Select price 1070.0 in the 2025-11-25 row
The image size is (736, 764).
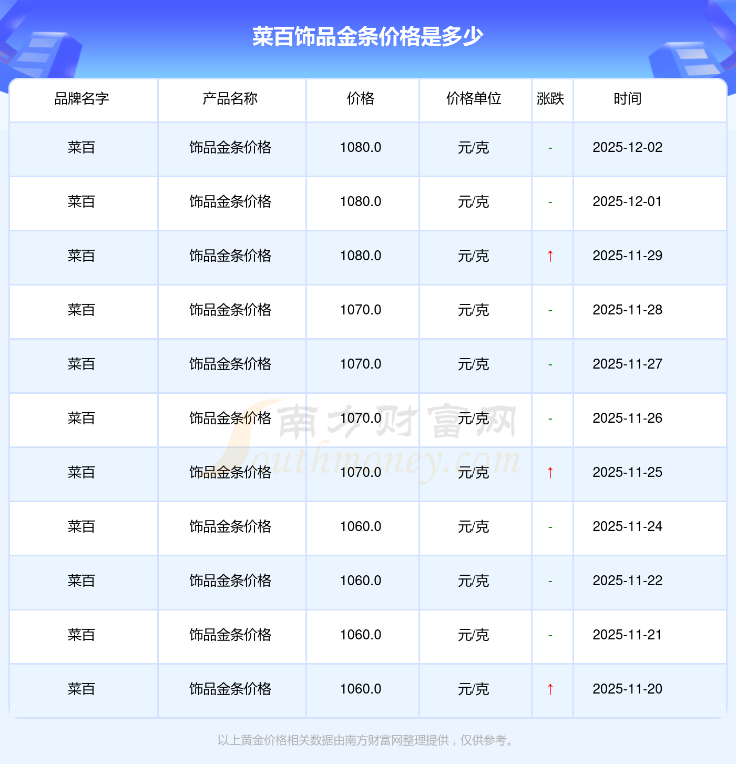pyautogui.click(x=361, y=473)
